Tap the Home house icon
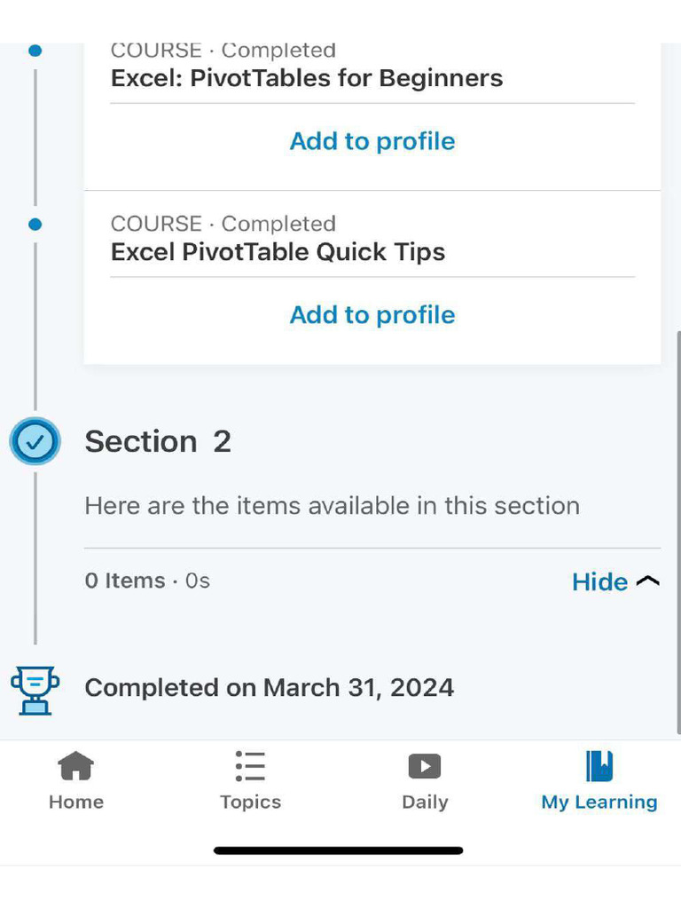The image size is (681, 909). [75, 765]
